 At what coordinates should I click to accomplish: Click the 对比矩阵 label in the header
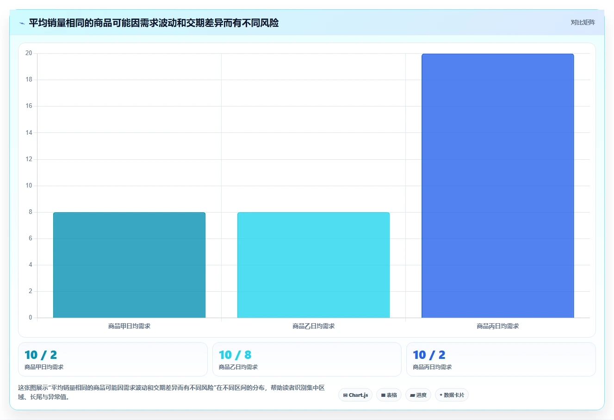(583, 22)
